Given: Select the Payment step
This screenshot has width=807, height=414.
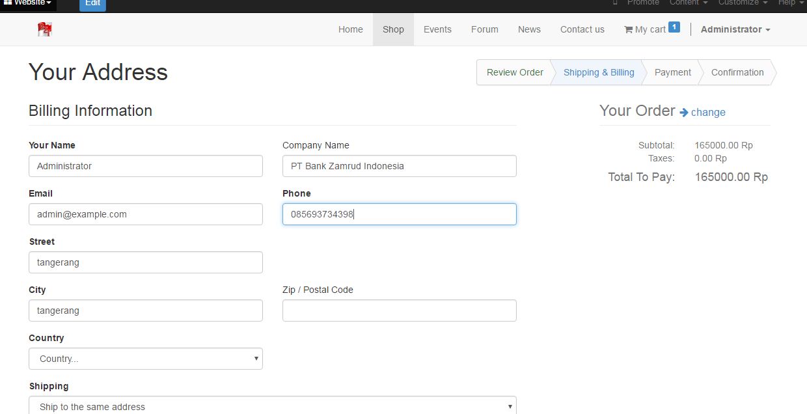Looking at the screenshot, I should (x=673, y=72).
